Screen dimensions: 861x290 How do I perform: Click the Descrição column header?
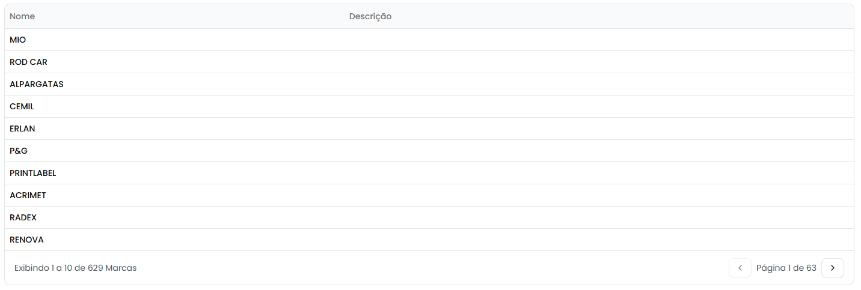(x=370, y=16)
